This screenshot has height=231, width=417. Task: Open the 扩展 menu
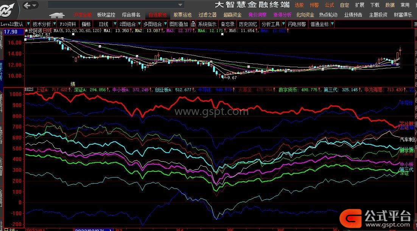pyautogui.click(x=359, y=5)
